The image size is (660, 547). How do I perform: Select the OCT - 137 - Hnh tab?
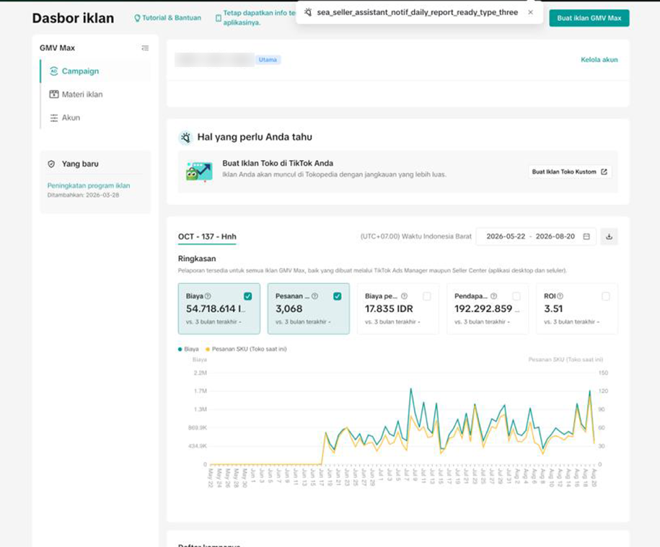[207, 236]
